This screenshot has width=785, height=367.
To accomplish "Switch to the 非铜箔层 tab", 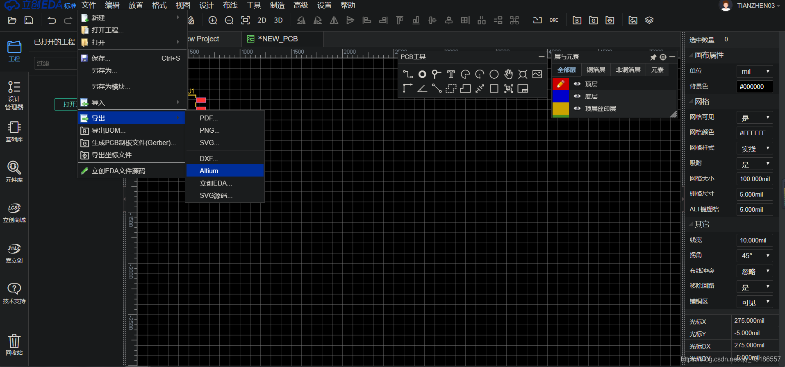I will point(628,70).
